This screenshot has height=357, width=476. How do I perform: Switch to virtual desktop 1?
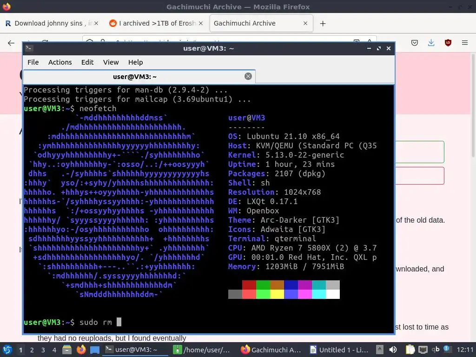pyautogui.click(x=20, y=350)
